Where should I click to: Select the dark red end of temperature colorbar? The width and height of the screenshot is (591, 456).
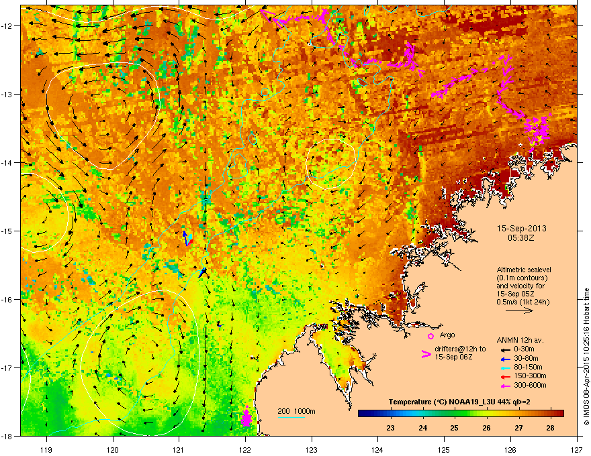click(x=560, y=413)
